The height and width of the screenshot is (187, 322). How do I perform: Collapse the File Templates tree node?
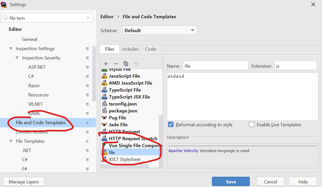(11, 141)
